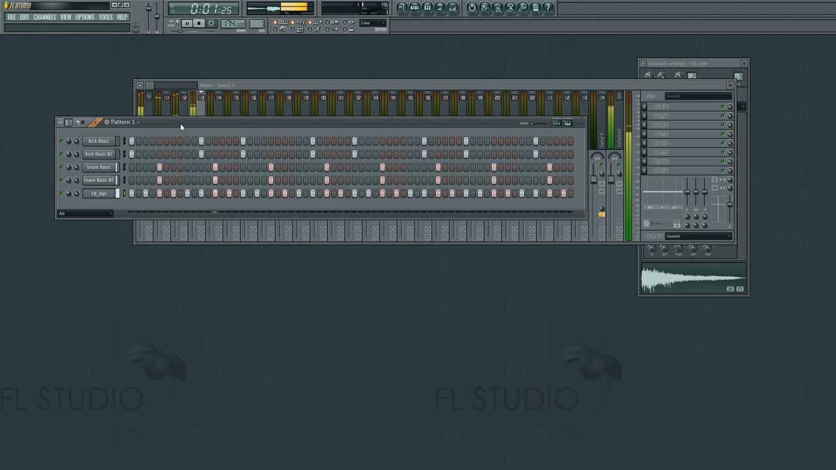The height and width of the screenshot is (470, 836).
Task: Mute the Snare Basic channel green LED
Action: coord(61,167)
